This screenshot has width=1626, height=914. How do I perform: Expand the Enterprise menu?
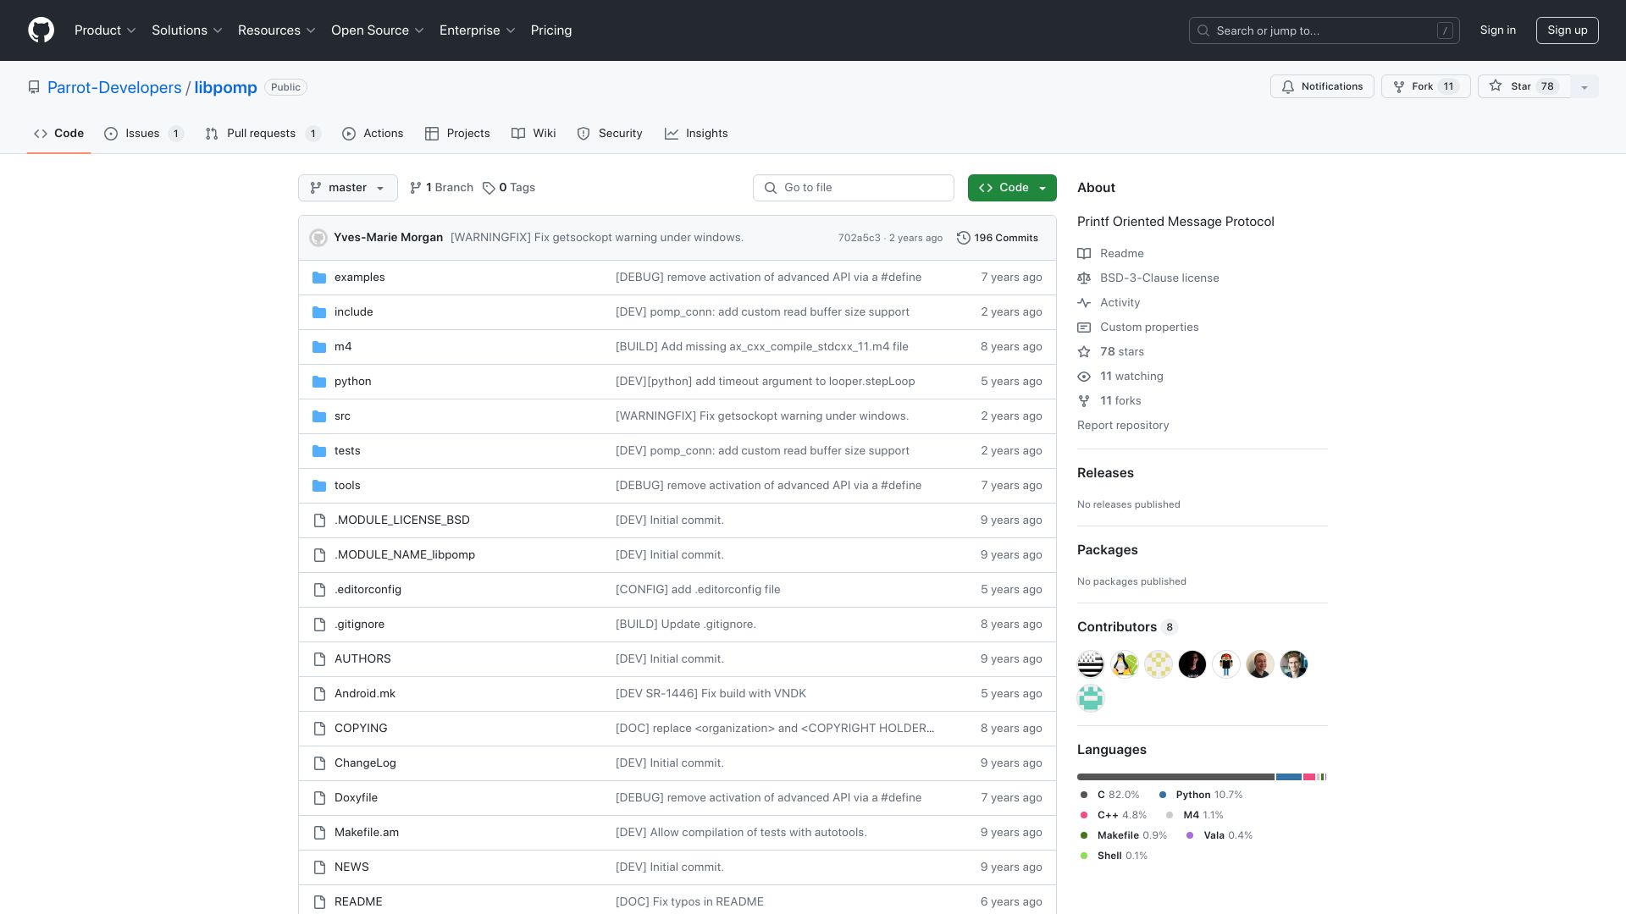point(478,30)
